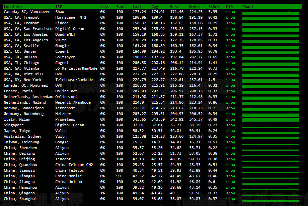Viewport: 308px width, 206px height.
Task: Click show for Fremont Hurricane FMT2 row
Action: [x=230, y=17]
